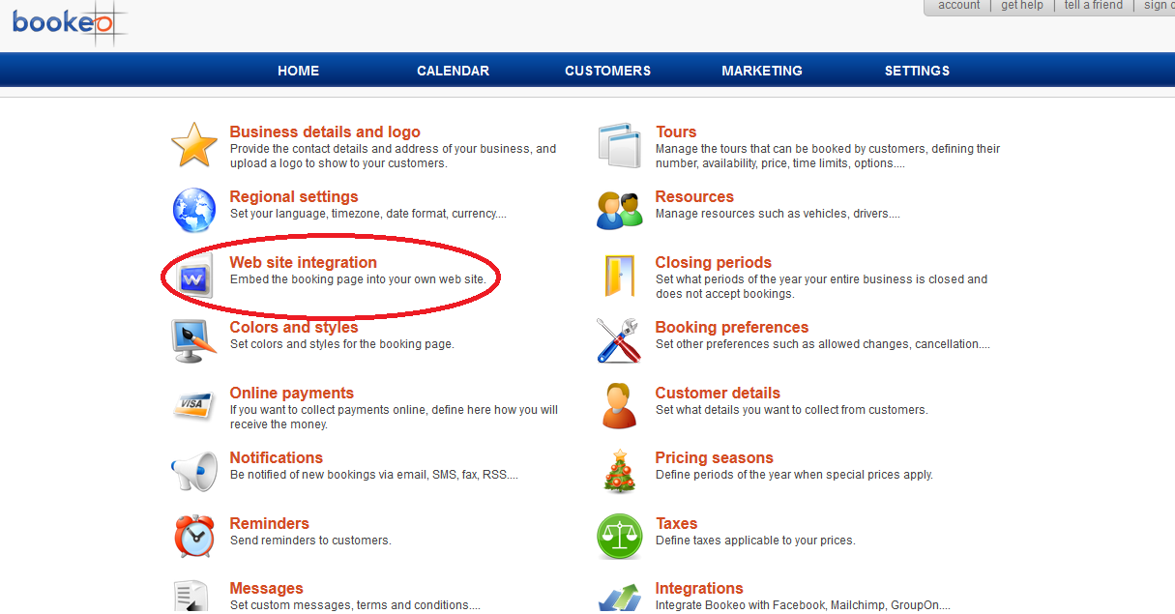1175x614 pixels.
Task: Open the Reminders link
Action: tap(269, 523)
